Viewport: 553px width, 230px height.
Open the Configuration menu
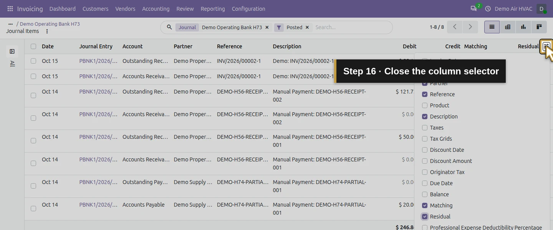[x=248, y=8]
